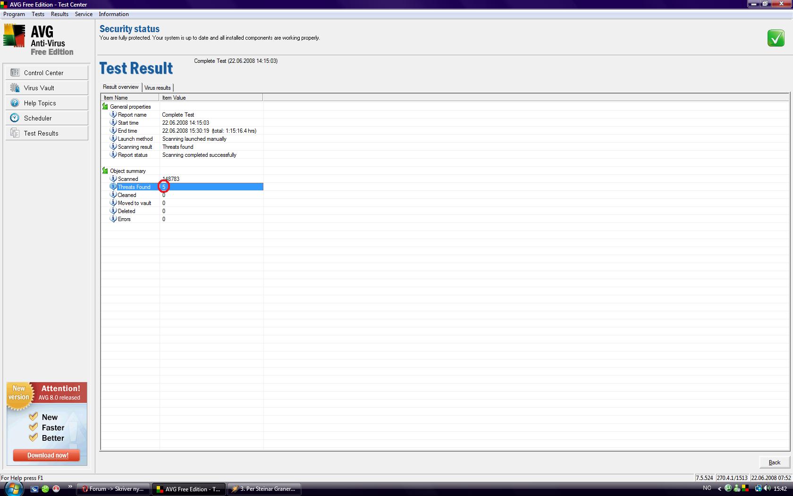Screen dimensions: 793x496
Task: Click the info icon beside Report name
Action: pyautogui.click(x=113, y=114)
